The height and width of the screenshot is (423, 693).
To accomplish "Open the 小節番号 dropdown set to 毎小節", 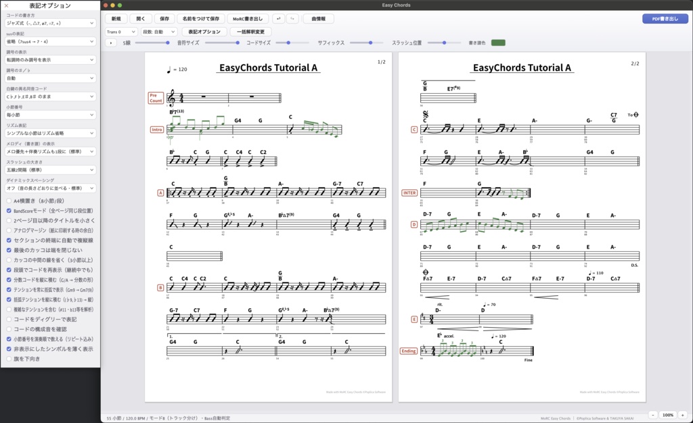I will pos(50,115).
